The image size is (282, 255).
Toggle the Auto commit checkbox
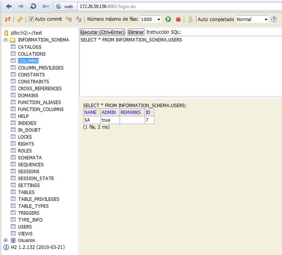31,19
